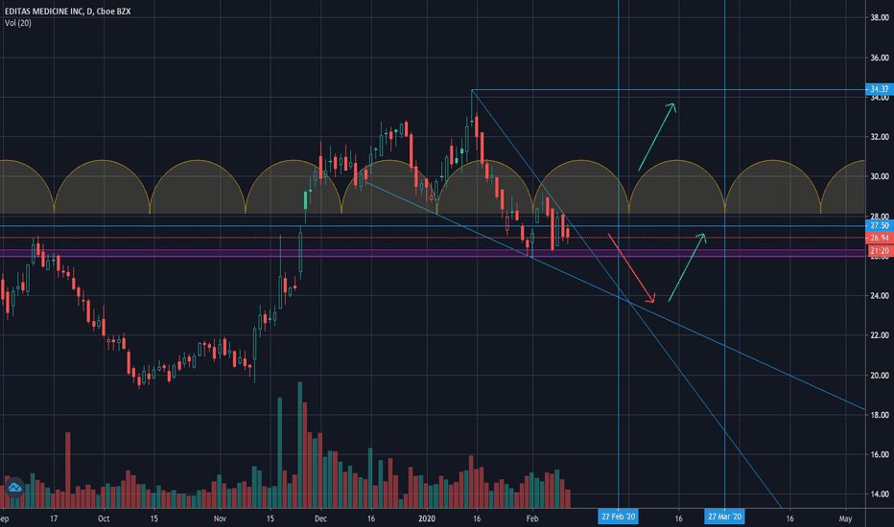Viewport: 894px width, 527px height.
Task: Click the 20.00 price axis value
Action: click(880, 376)
